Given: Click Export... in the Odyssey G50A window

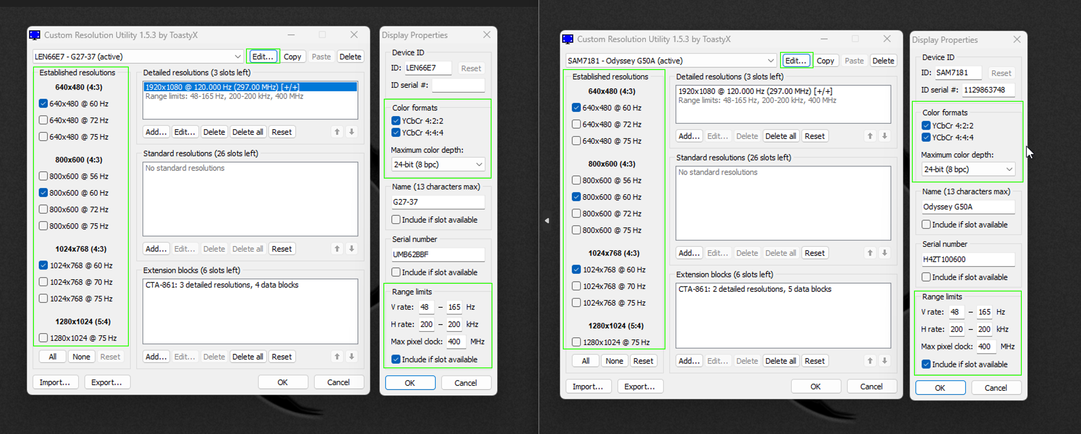Looking at the screenshot, I should [639, 386].
